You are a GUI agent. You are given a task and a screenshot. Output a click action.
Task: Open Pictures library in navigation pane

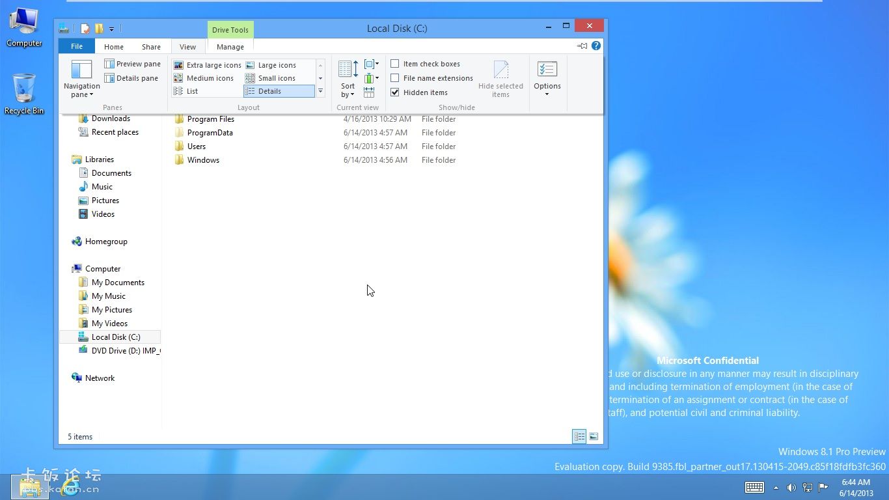98,201
